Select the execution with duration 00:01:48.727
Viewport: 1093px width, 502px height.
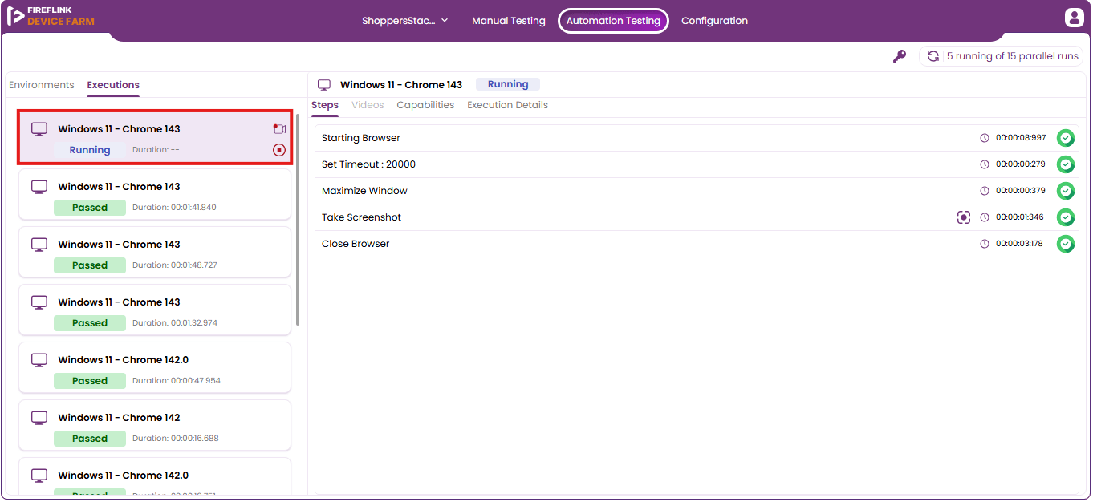click(x=155, y=252)
